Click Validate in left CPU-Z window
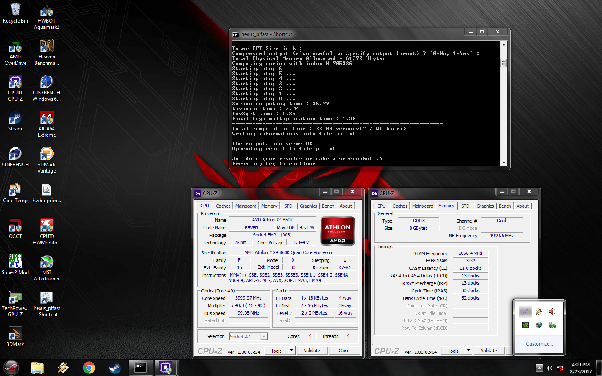Screen dimensions: 602x376 pos(312,351)
